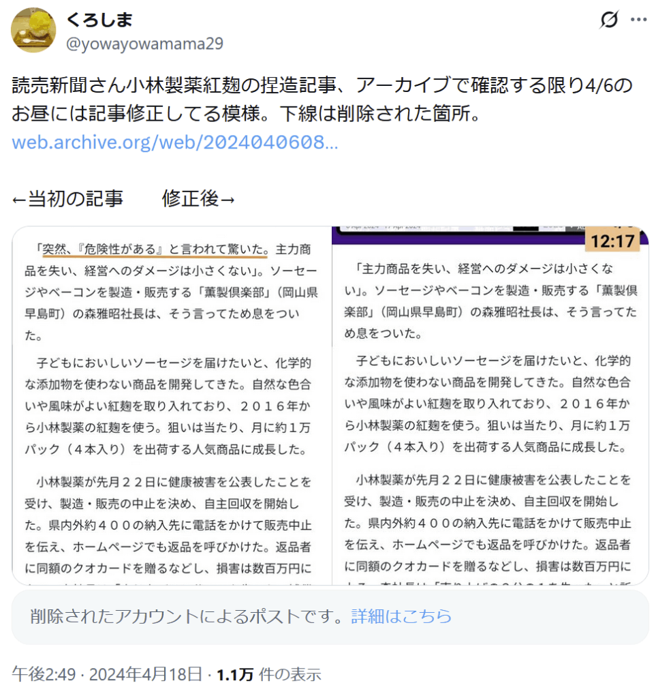Image resolution: width=656 pixels, height=698 pixels.
Task: Click the 詳細はこちら link
Action: (401, 616)
